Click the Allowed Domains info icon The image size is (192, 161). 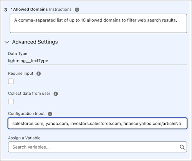point(77,10)
